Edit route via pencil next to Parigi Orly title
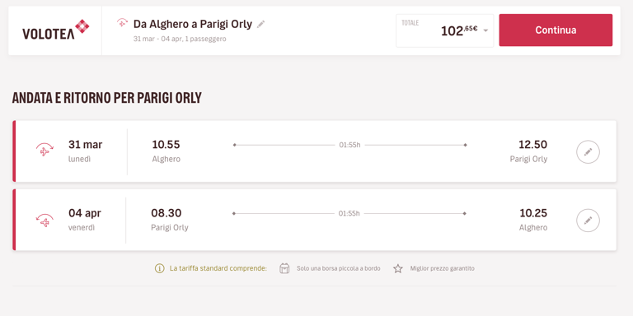The height and width of the screenshot is (316, 633). point(260,24)
